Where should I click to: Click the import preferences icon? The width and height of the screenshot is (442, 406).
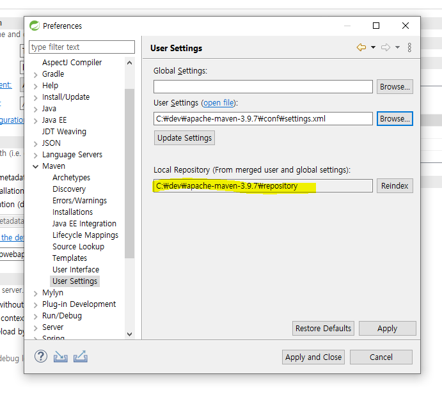61,357
